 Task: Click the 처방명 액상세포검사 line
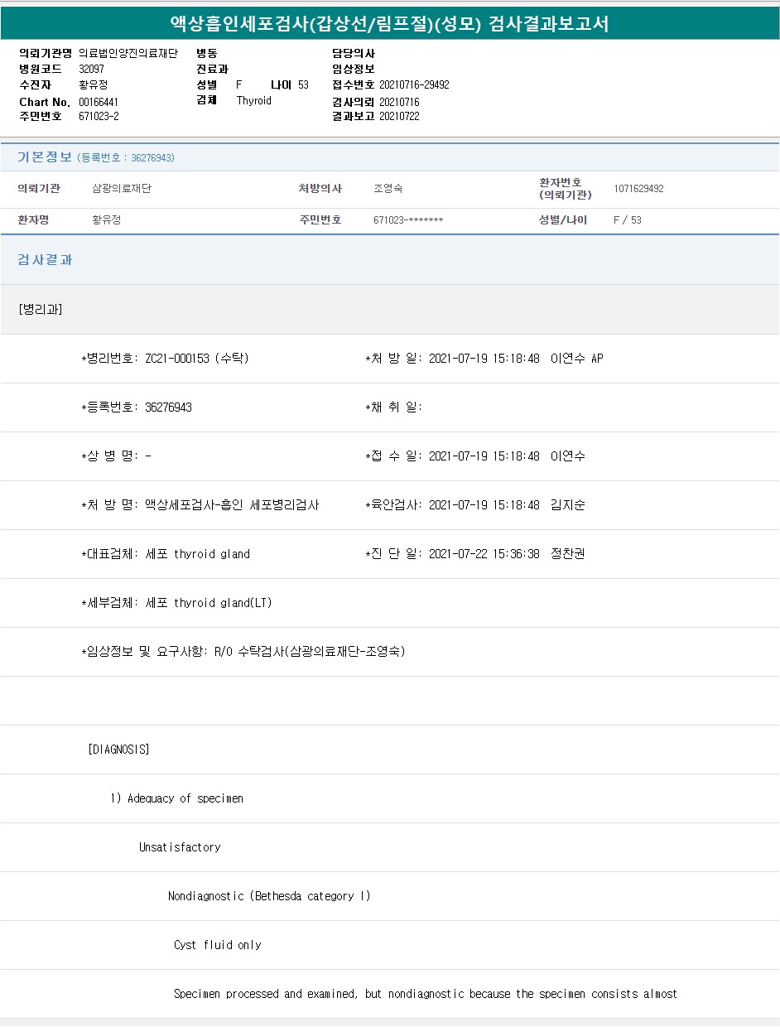click(x=200, y=505)
